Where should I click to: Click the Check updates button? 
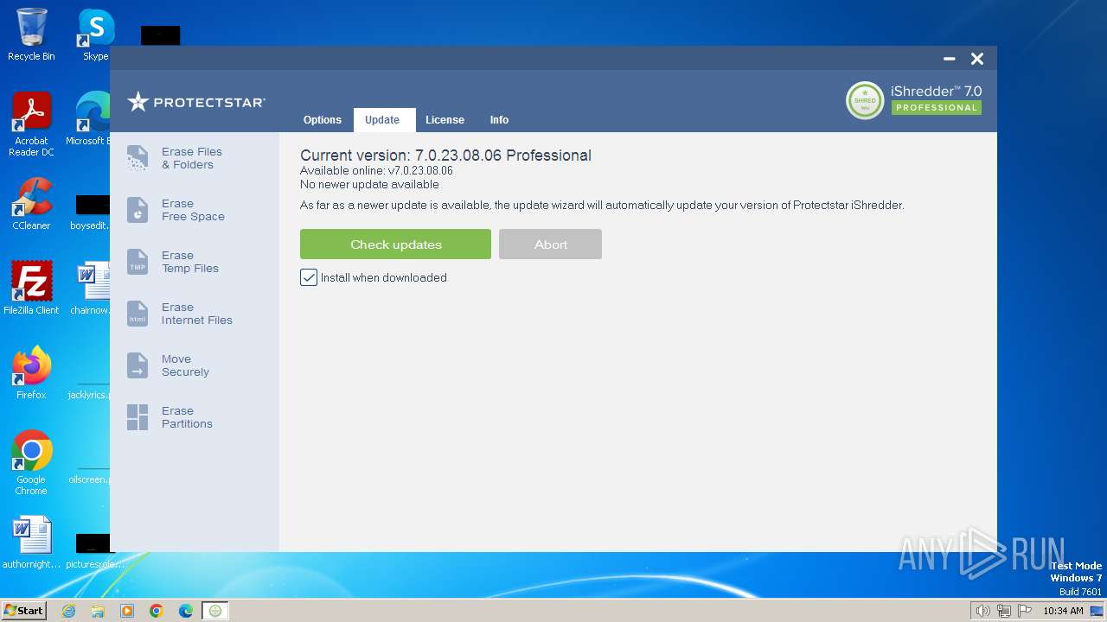tap(395, 244)
